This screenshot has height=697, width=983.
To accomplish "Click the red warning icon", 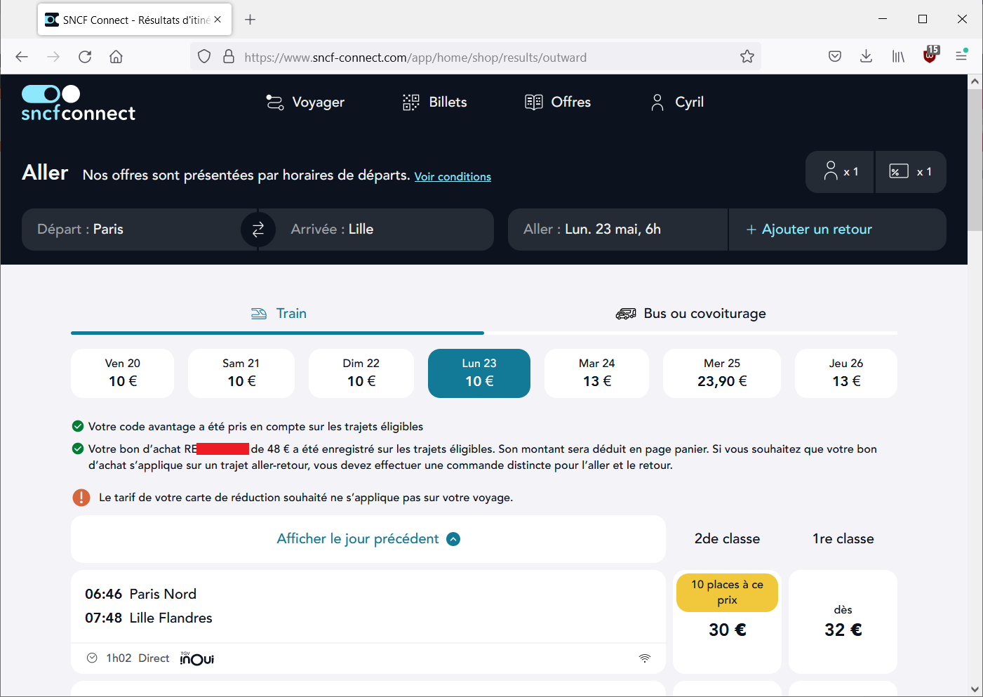I will [81, 498].
